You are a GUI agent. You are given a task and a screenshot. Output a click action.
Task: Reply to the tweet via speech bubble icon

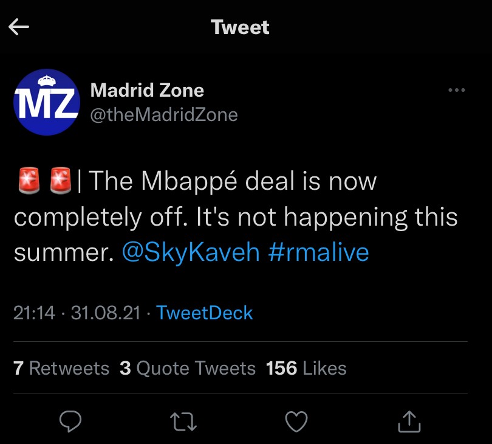[x=72, y=420]
